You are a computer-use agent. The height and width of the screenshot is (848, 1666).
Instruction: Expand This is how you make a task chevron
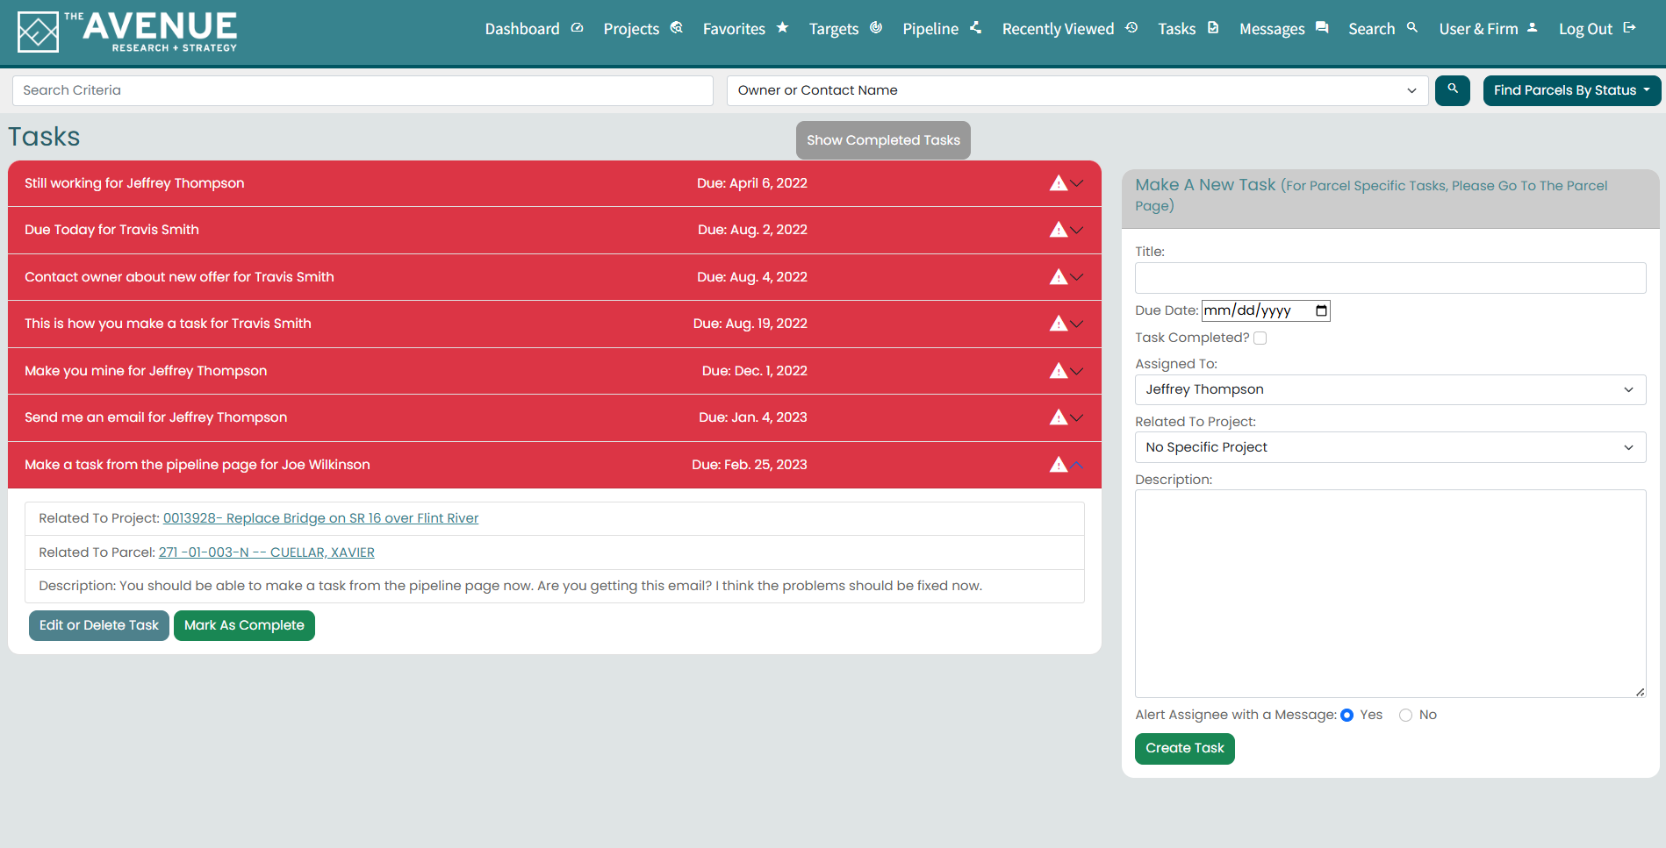coord(1077,324)
